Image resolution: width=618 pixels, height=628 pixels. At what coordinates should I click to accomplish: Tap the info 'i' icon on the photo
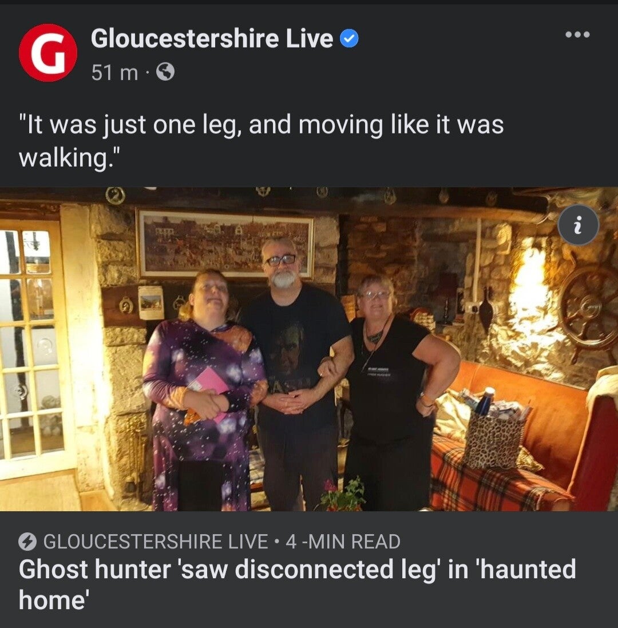[x=578, y=224]
